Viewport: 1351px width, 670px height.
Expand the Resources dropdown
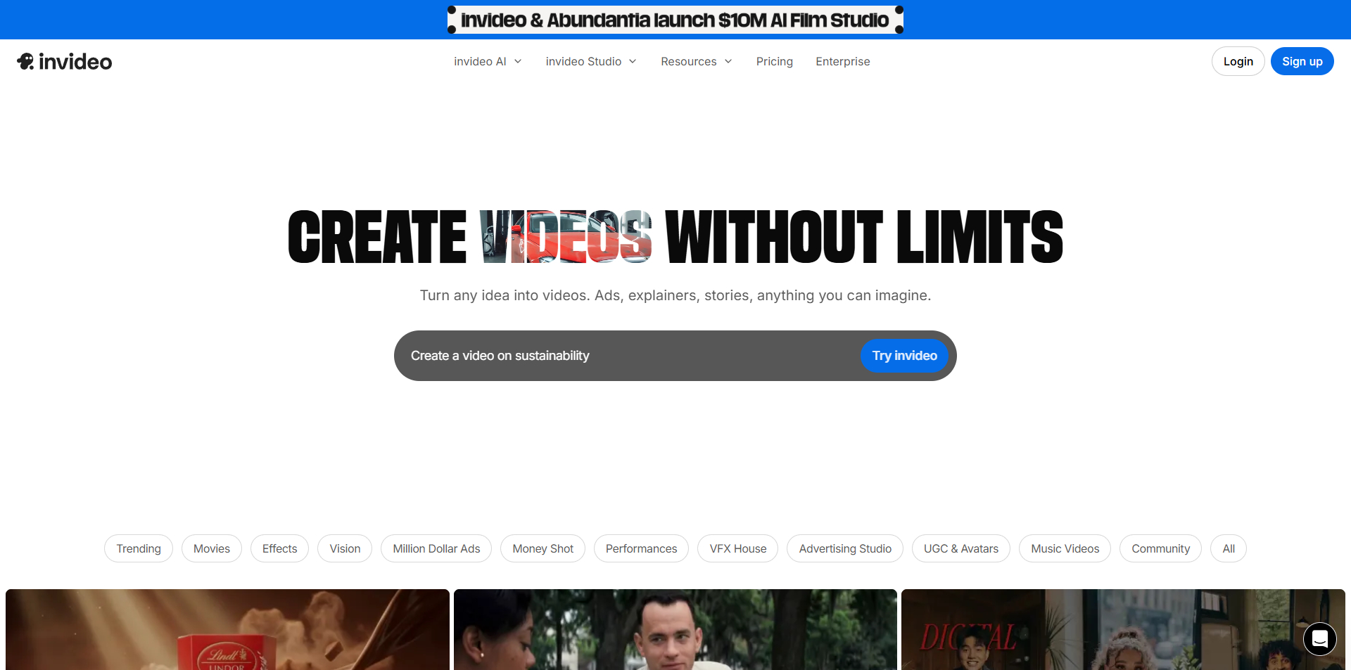pyautogui.click(x=696, y=61)
